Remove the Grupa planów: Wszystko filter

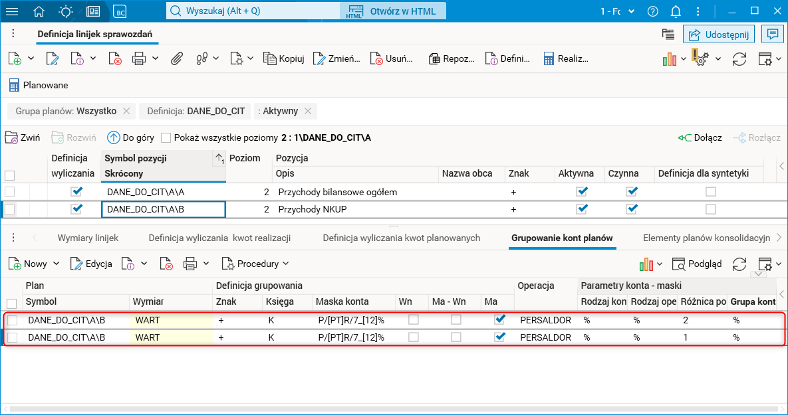(126, 111)
